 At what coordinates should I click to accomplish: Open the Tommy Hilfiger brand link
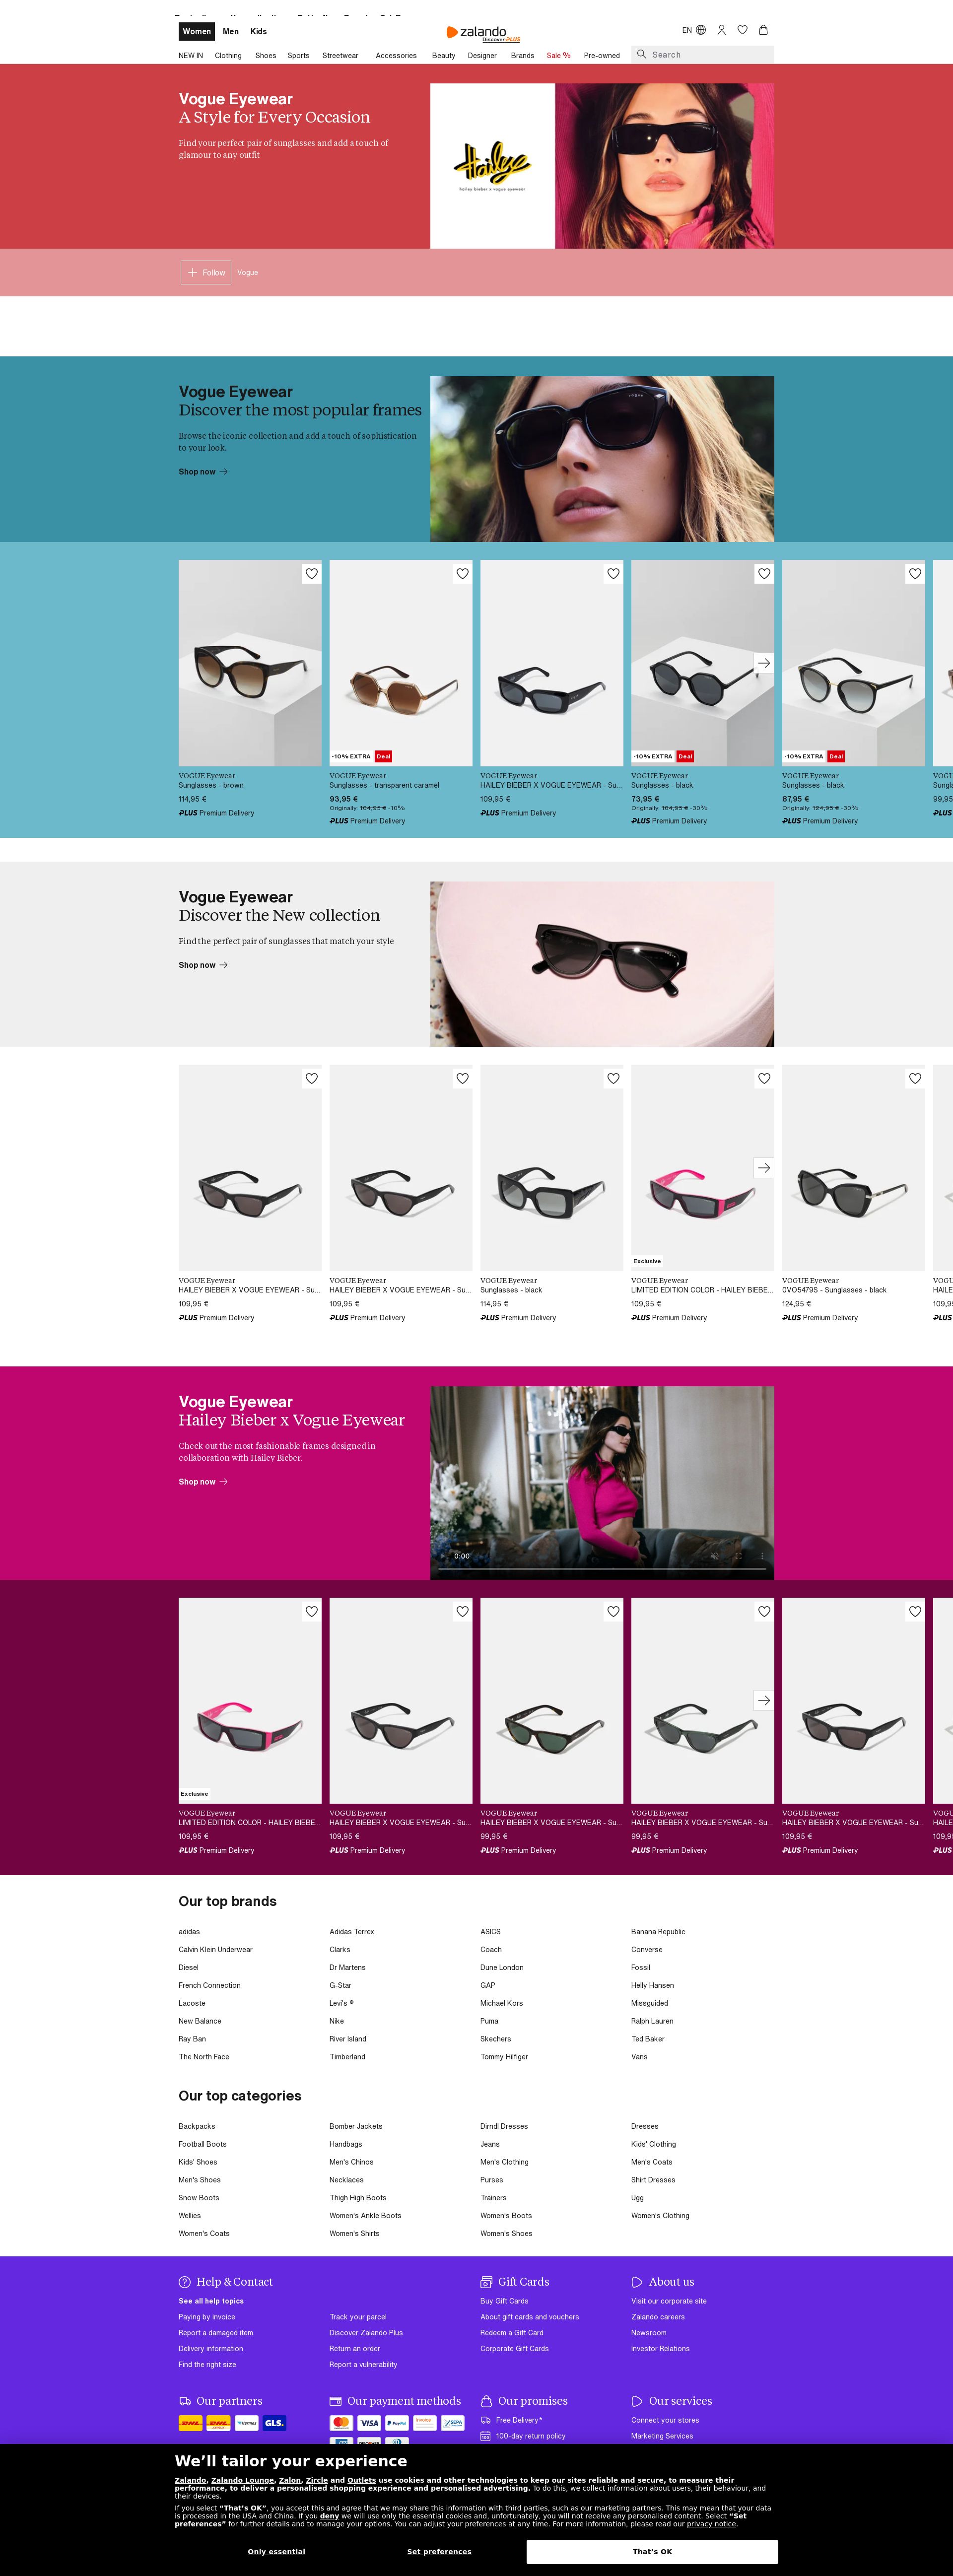[x=504, y=2057]
